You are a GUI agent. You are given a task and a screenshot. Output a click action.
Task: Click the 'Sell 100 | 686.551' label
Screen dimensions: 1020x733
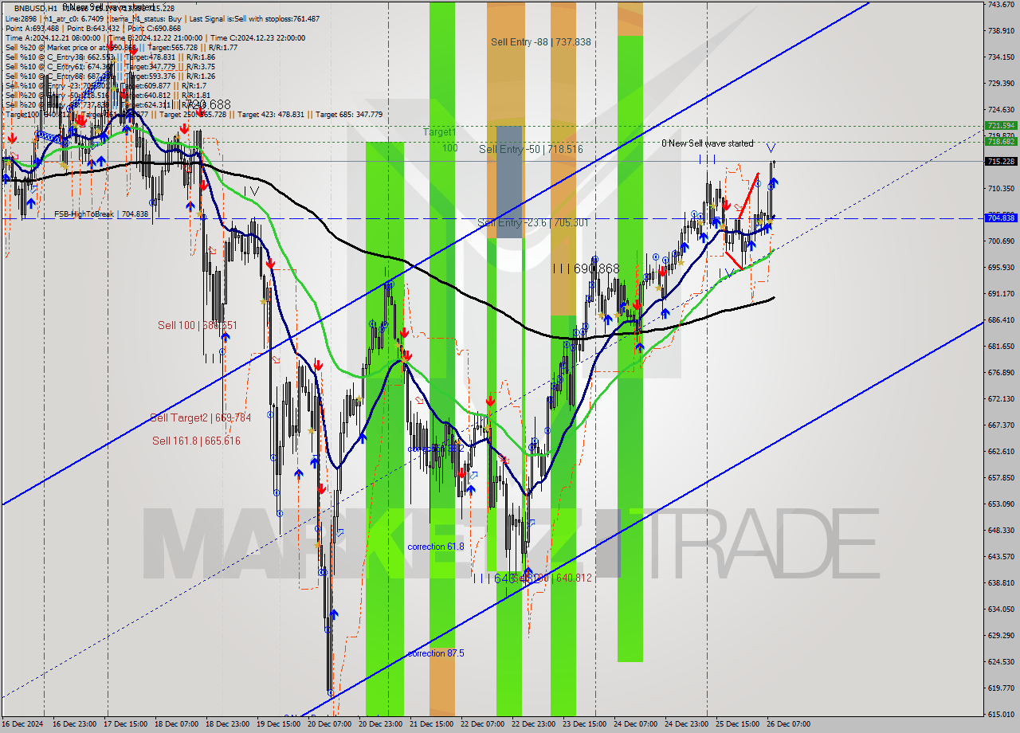tap(198, 325)
